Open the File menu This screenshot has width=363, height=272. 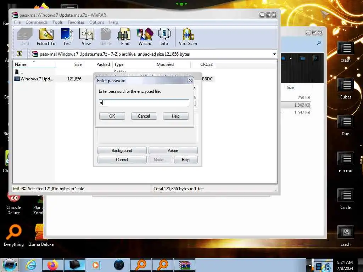[17, 22]
